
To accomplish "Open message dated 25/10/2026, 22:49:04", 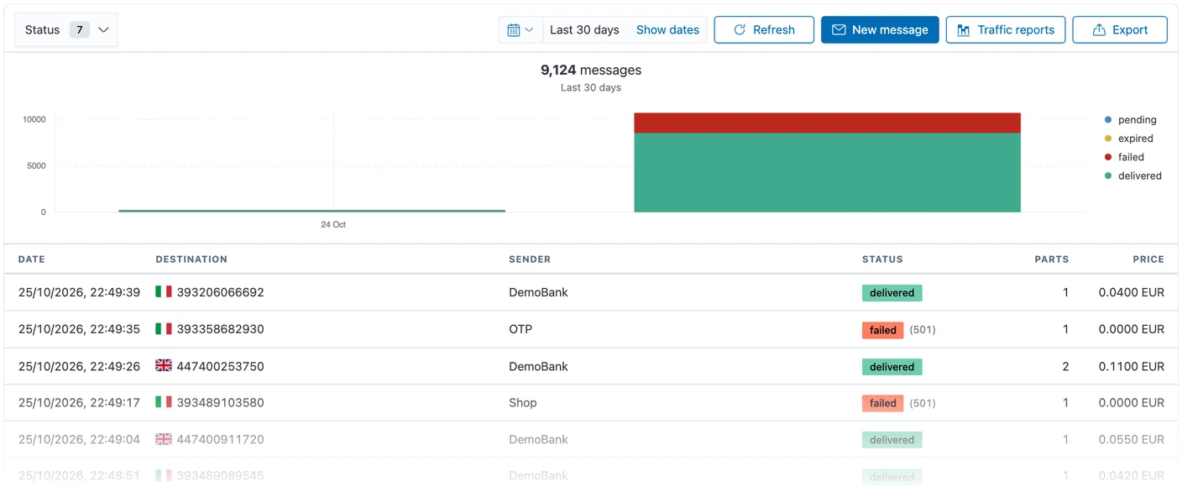I will pos(79,439).
